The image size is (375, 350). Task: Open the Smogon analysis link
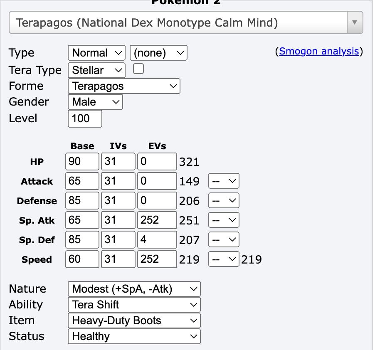[319, 51]
